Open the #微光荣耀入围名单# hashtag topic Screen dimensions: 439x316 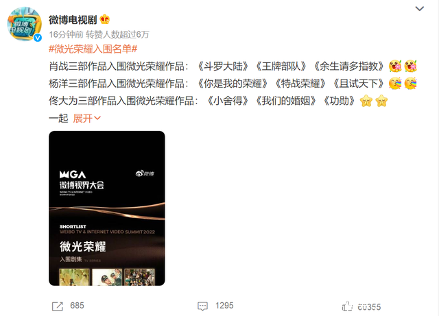[93, 49]
